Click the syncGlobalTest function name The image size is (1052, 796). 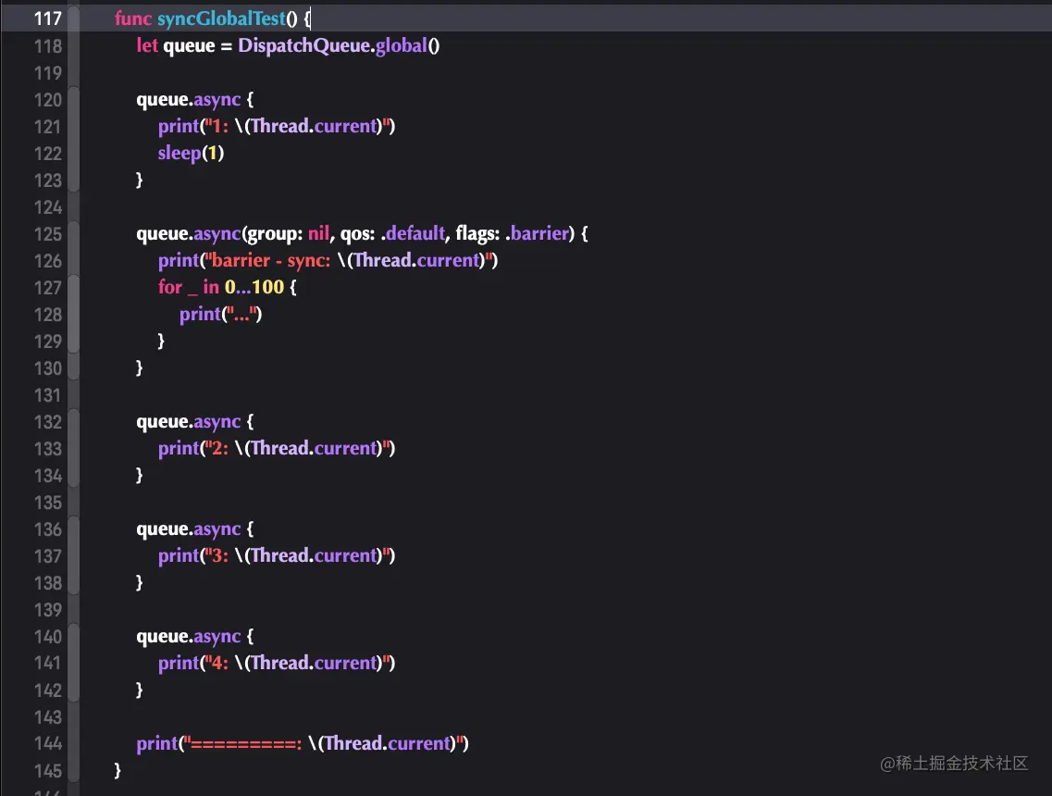(x=221, y=19)
